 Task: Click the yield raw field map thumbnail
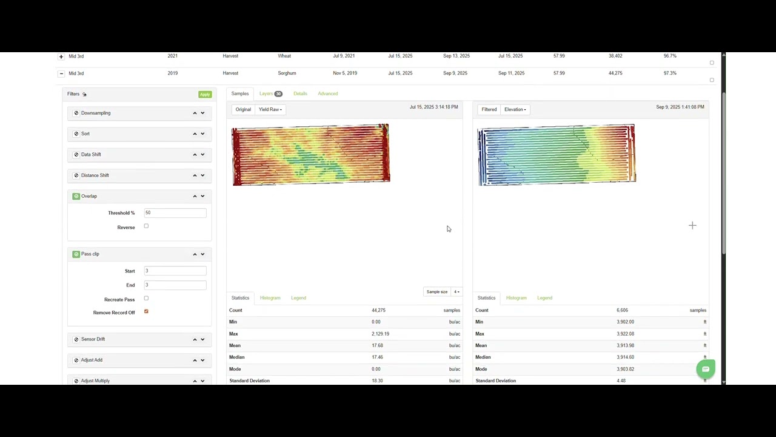pyautogui.click(x=310, y=155)
